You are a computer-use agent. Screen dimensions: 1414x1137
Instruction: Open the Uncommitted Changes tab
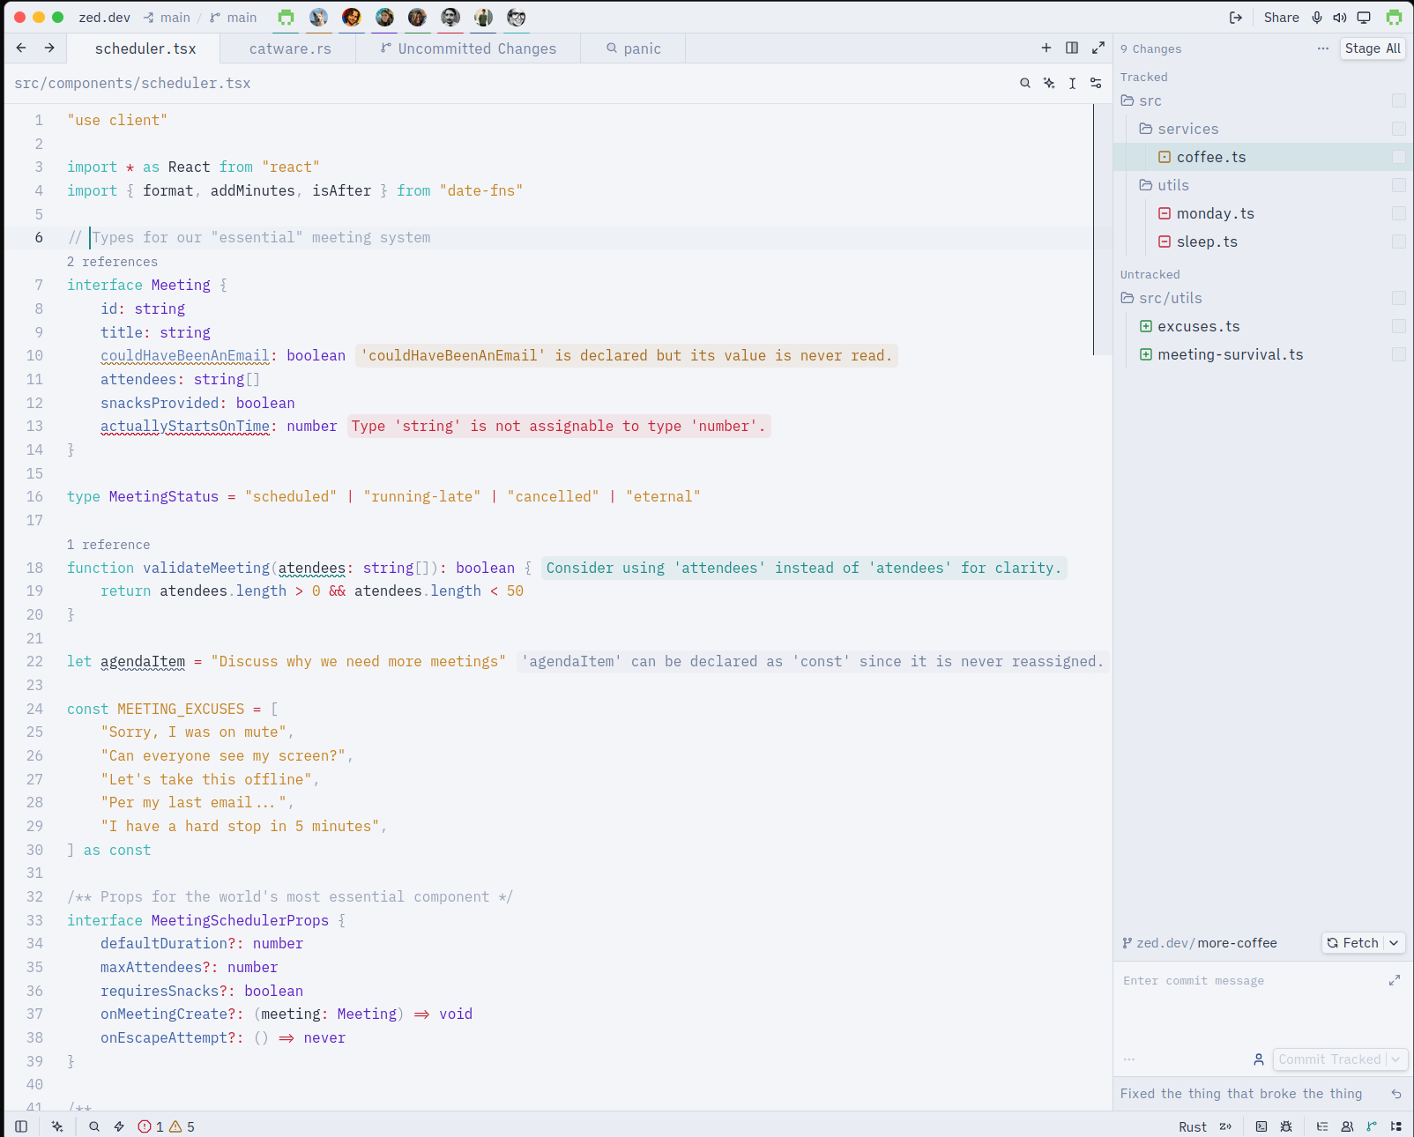(x=468, y=48)
